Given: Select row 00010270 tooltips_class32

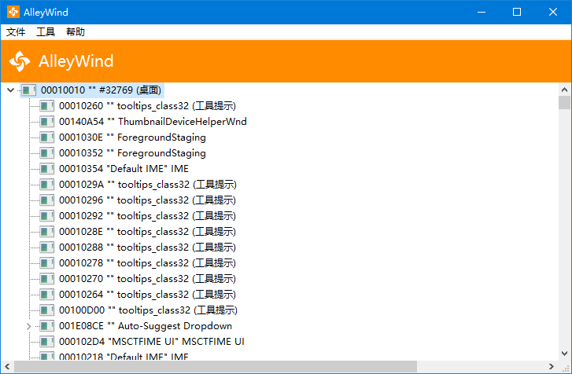Looking at the screenshot, I should 147,278.
